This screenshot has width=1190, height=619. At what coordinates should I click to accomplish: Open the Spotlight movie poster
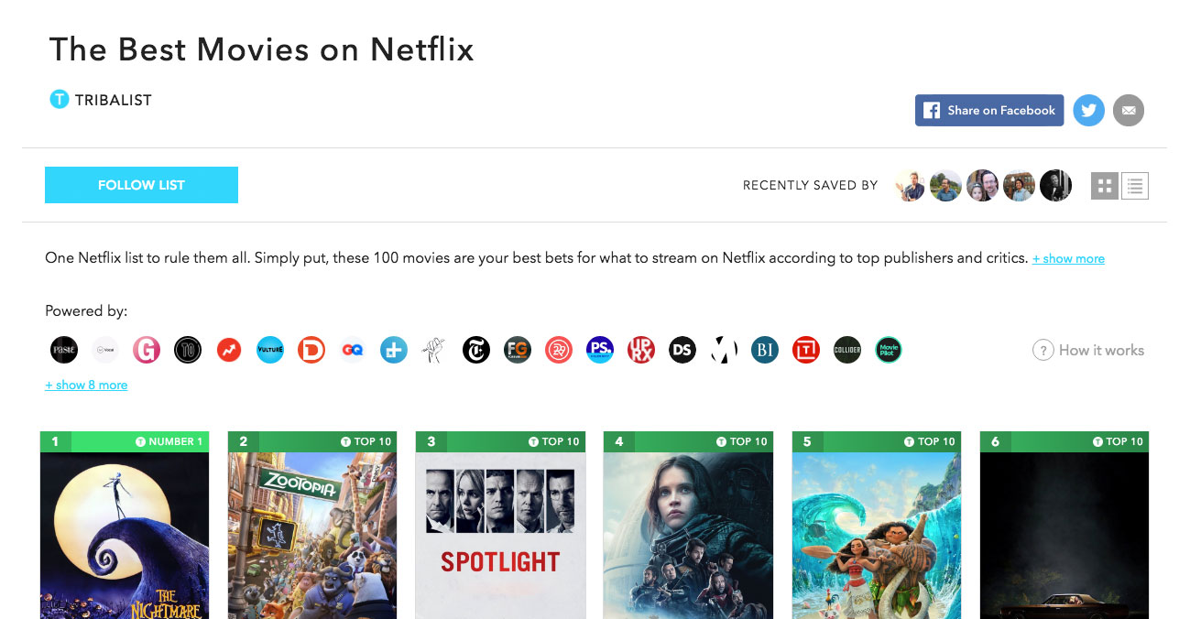500,535
